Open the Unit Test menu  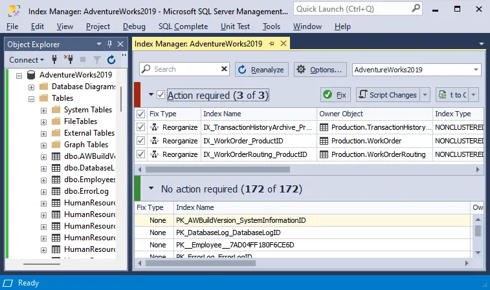[236, 26]
